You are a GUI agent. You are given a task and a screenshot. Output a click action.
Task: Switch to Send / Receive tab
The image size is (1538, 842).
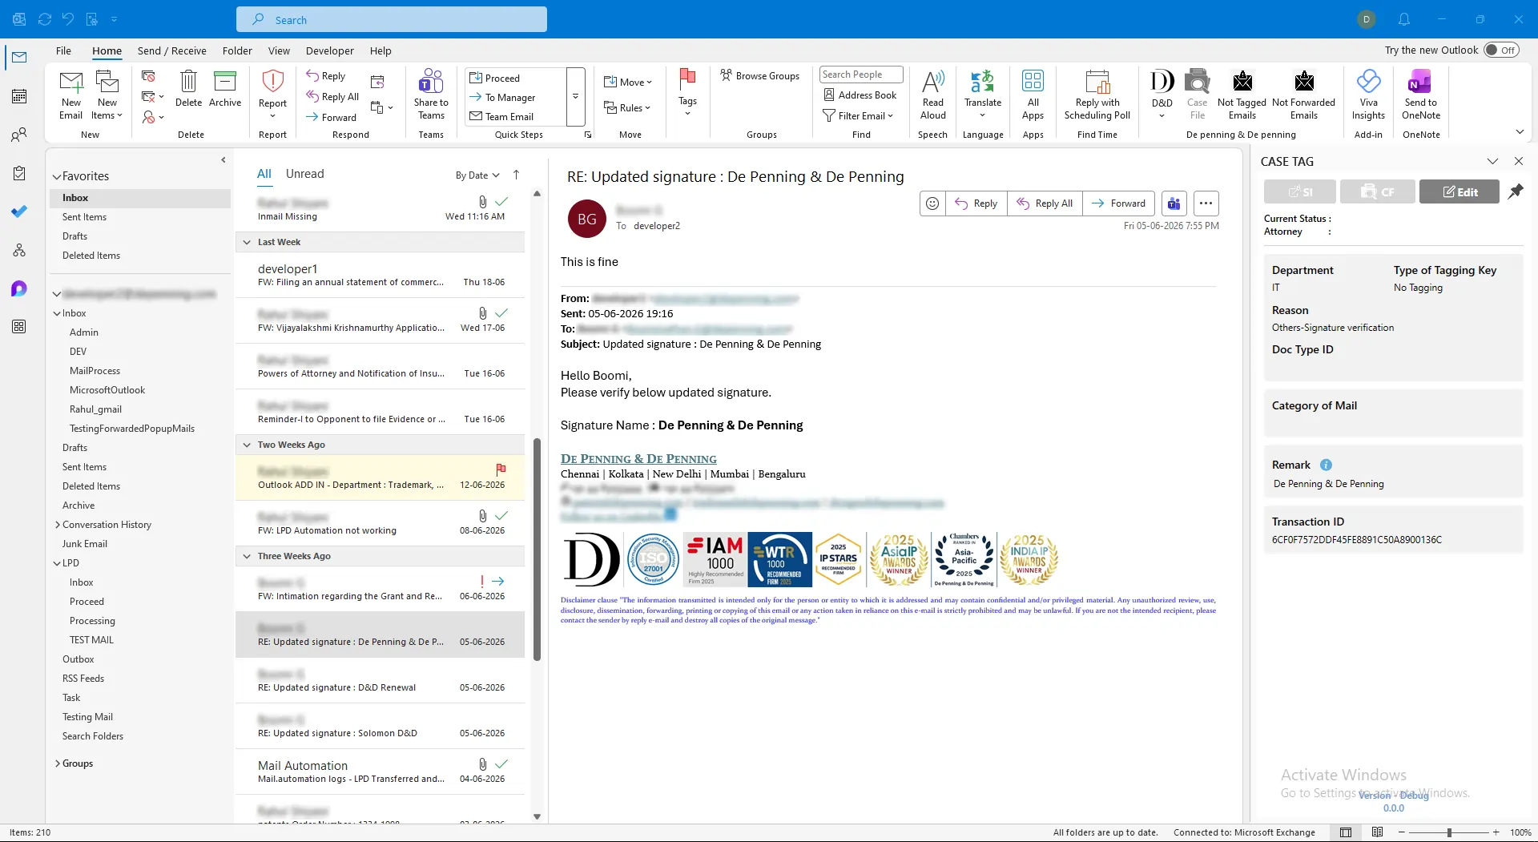(171, 50)
